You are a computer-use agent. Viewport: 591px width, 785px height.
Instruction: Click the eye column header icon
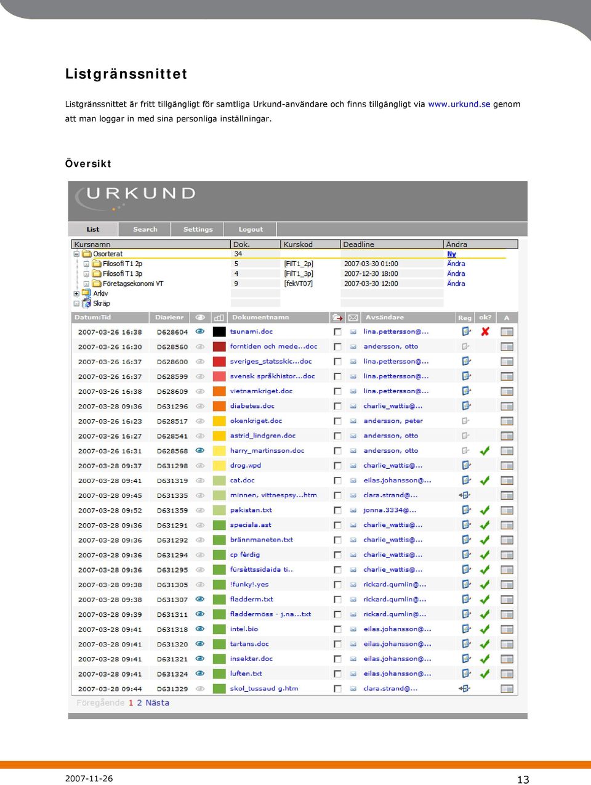[x=200, y=317]
